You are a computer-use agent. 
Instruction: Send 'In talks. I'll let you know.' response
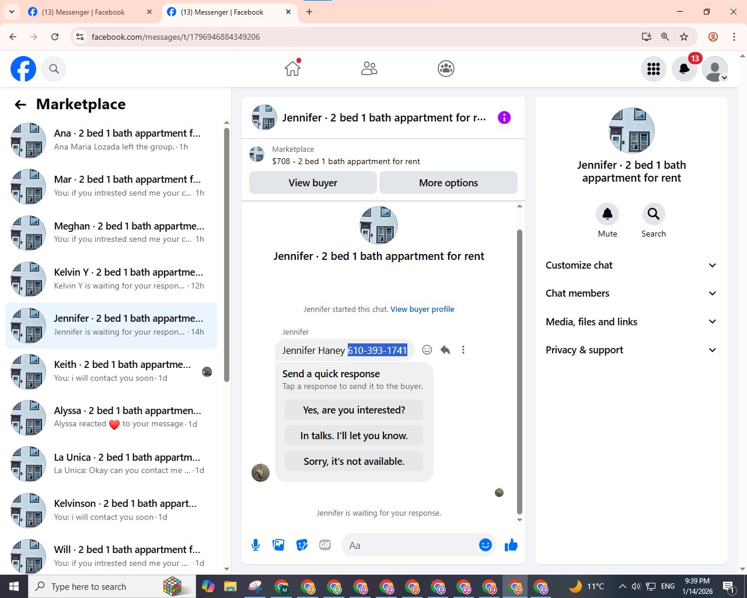tap(354, 436)
